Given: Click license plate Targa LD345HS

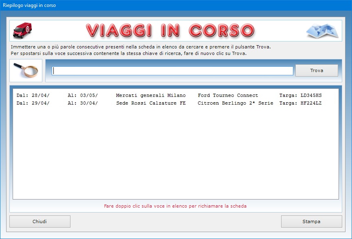Looking at the screenshot, I should (x=300, y=95).
